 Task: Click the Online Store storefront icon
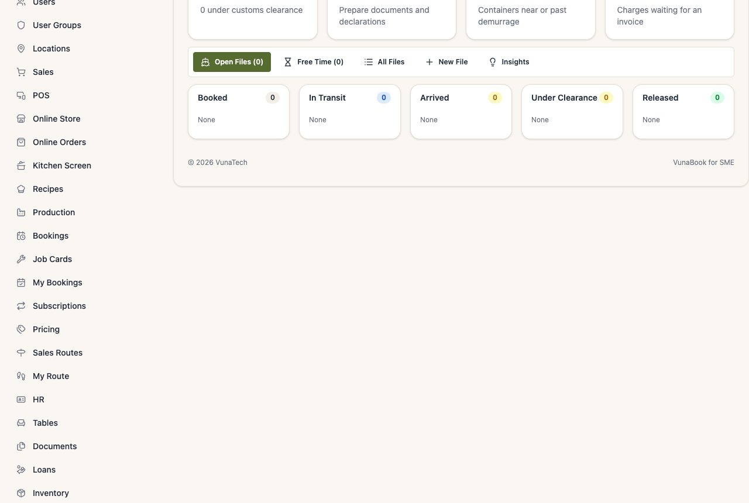tap(21, 119)
